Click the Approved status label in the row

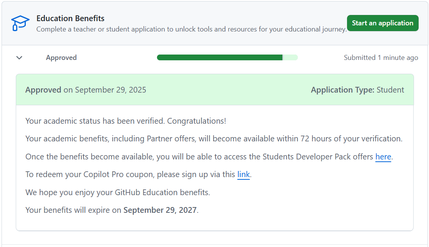click(61, 58)
